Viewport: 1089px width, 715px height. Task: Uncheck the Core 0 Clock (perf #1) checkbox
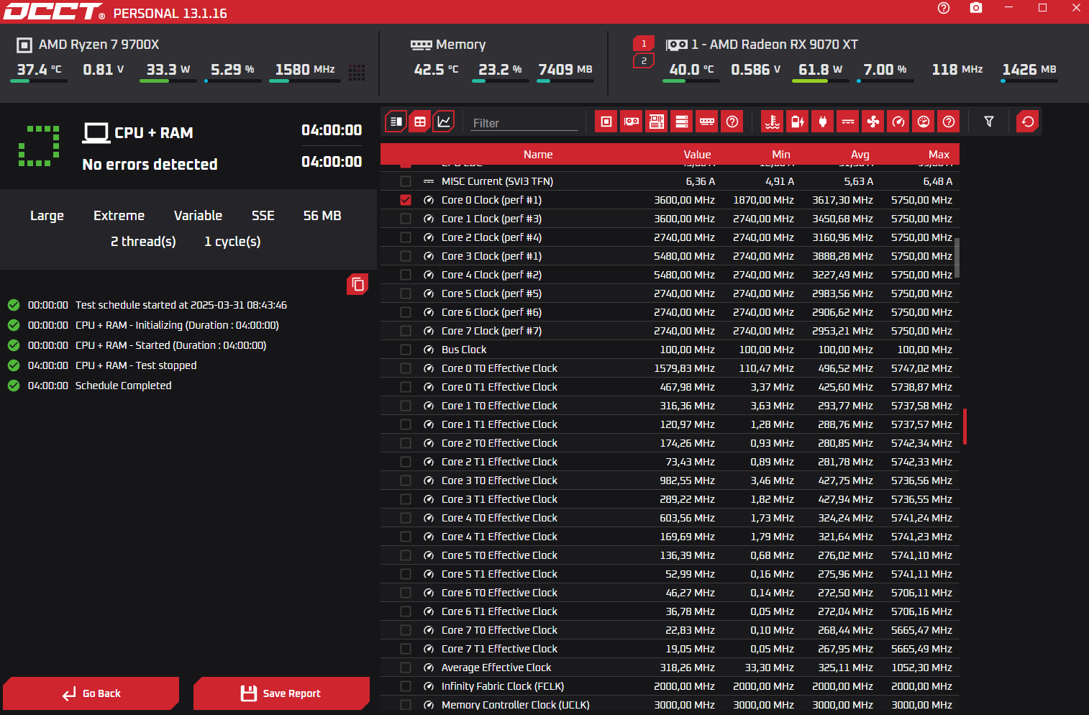406,200
